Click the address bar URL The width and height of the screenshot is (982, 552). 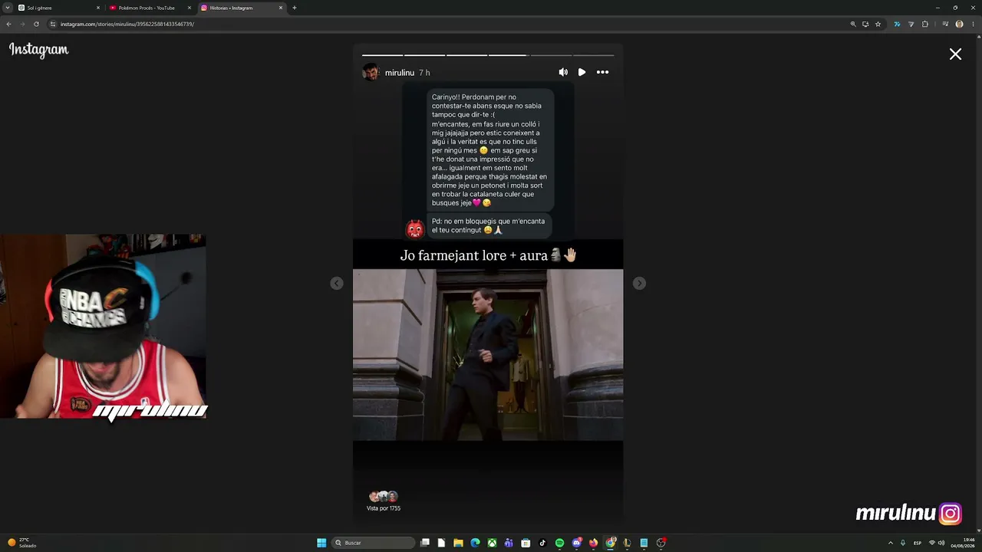click(127, 24)
